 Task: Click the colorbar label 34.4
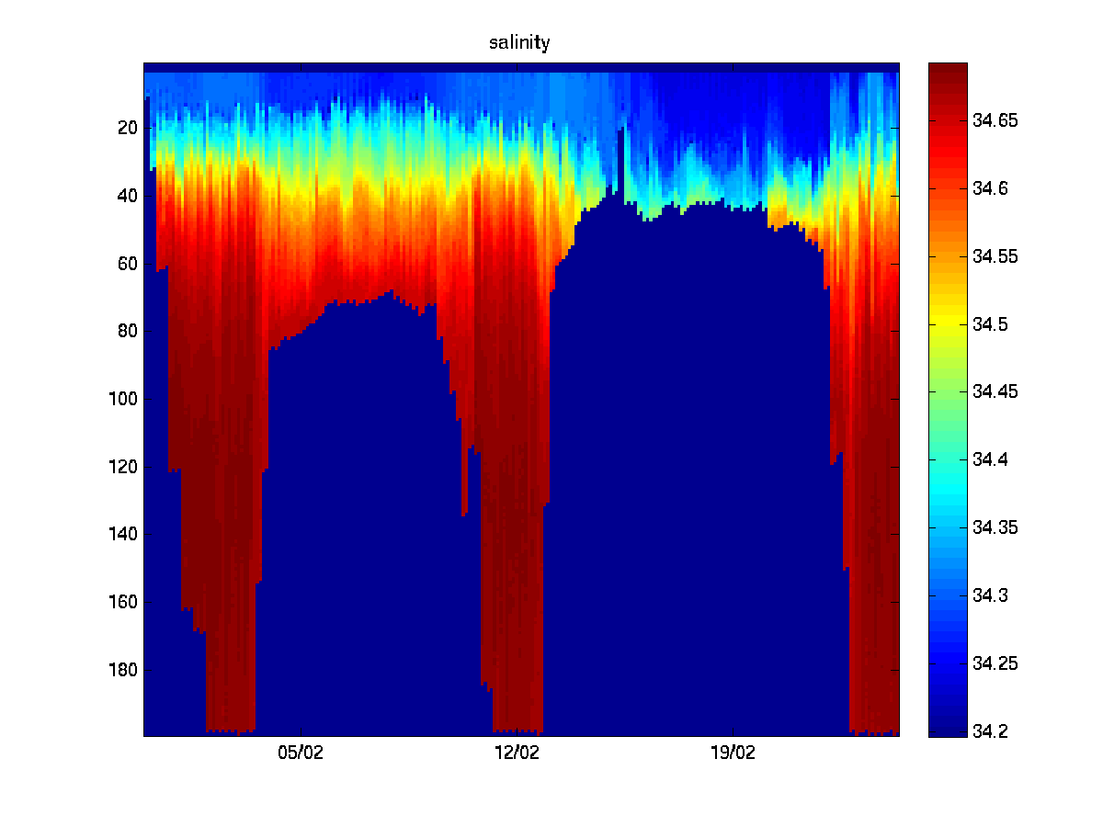991,459
